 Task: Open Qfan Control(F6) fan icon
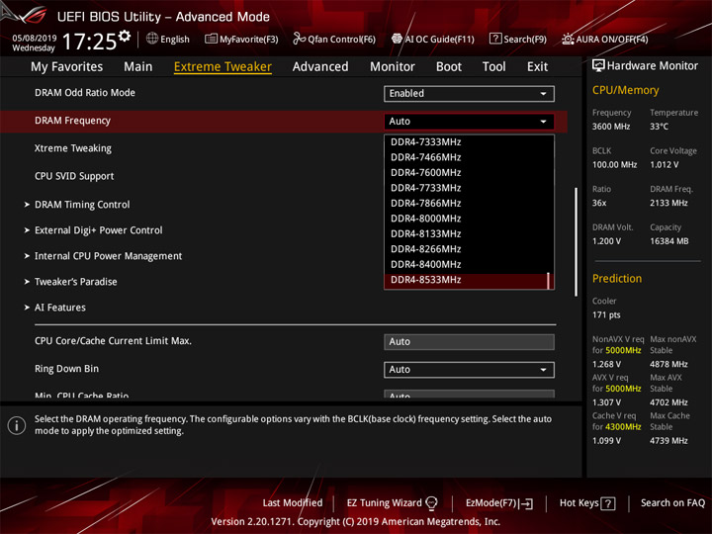[299, 39]
